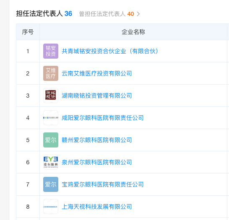Select 担任法定代表人 36 heading tab
Viewport: 229px width, 220px height.
click(x=44, y=14)
